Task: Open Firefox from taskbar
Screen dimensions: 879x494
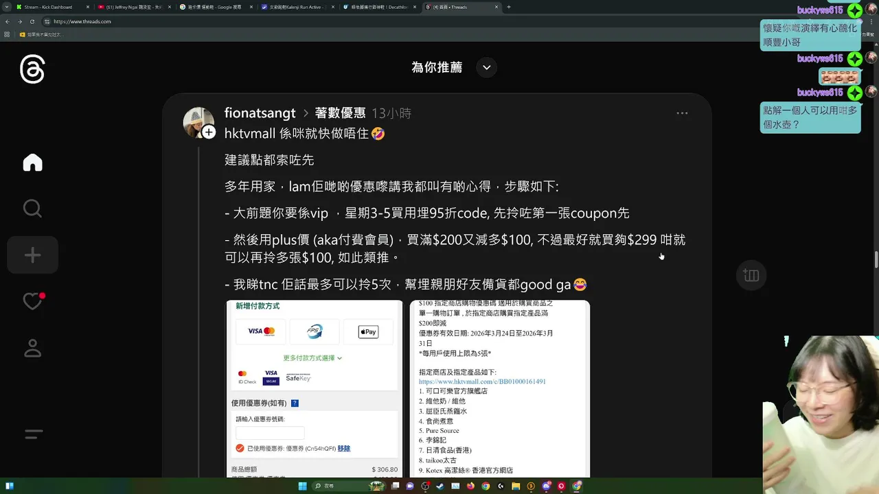Action: click(470, 486)
